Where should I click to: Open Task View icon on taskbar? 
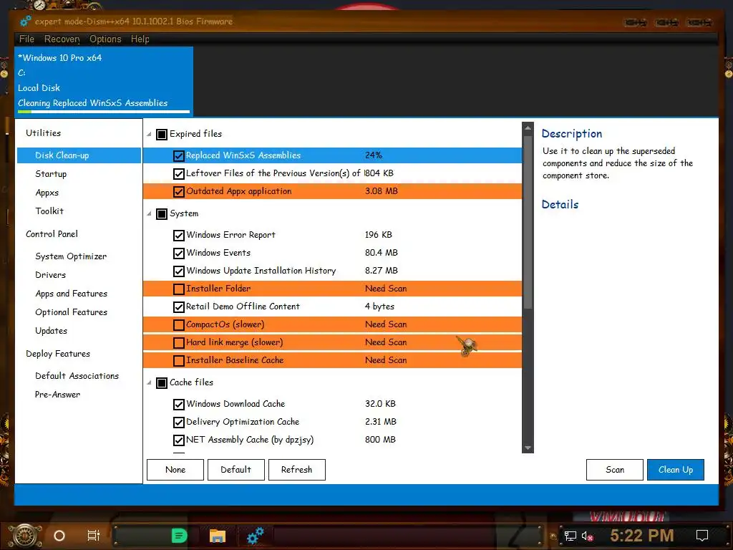point(94,536)
